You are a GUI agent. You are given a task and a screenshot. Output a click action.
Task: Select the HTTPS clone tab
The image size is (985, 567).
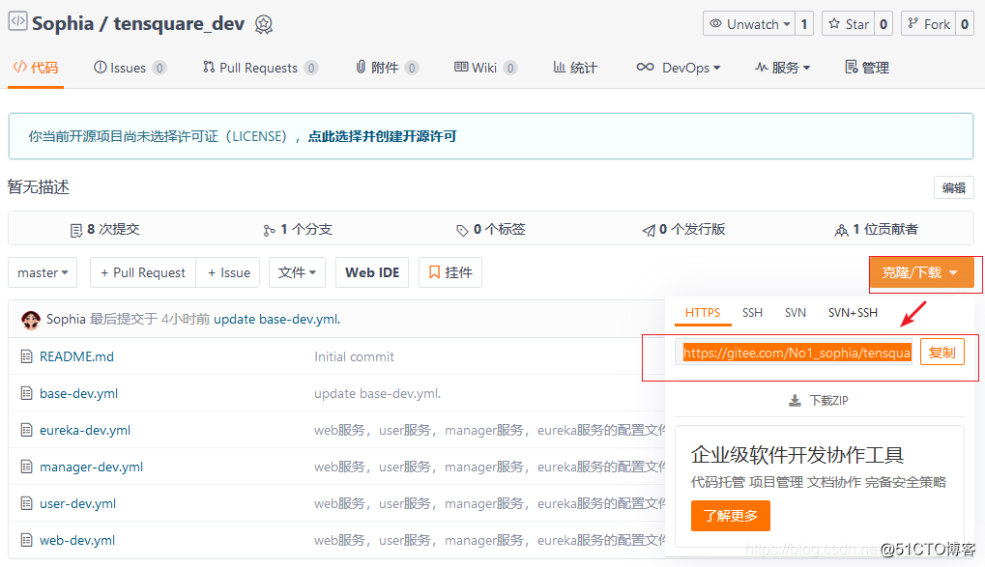tap(703, 313)
